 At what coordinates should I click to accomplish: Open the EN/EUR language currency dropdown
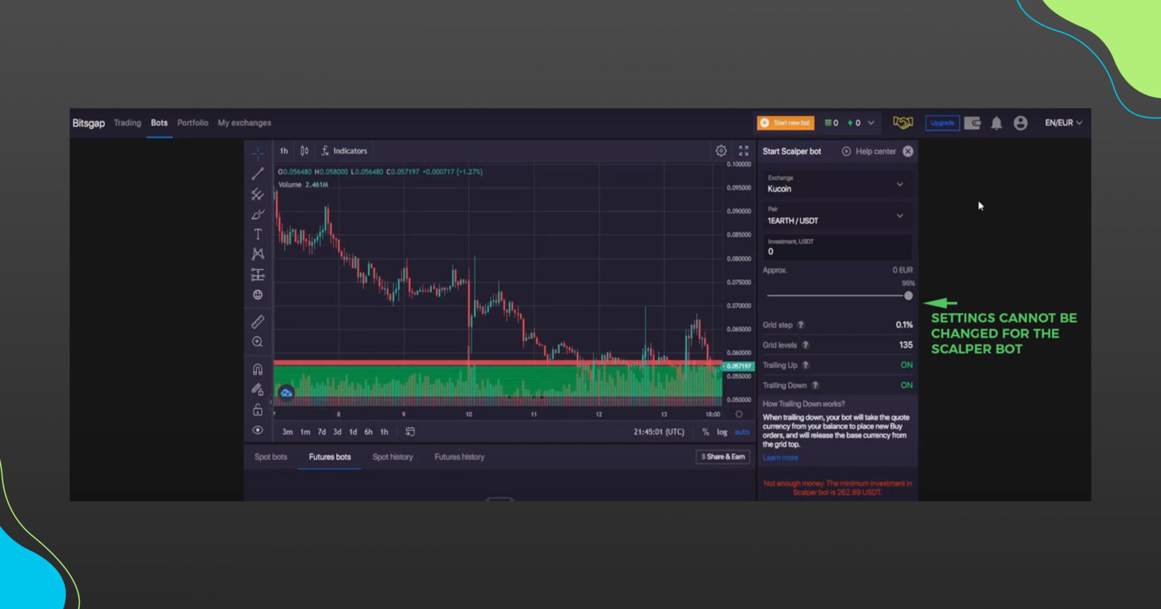point(1062,123)
